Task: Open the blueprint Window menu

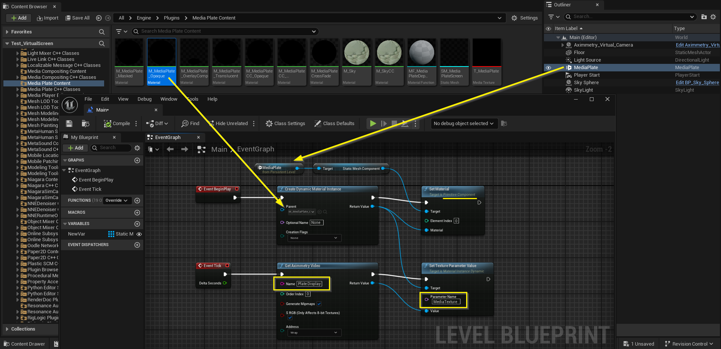Action: click(169, 99)
